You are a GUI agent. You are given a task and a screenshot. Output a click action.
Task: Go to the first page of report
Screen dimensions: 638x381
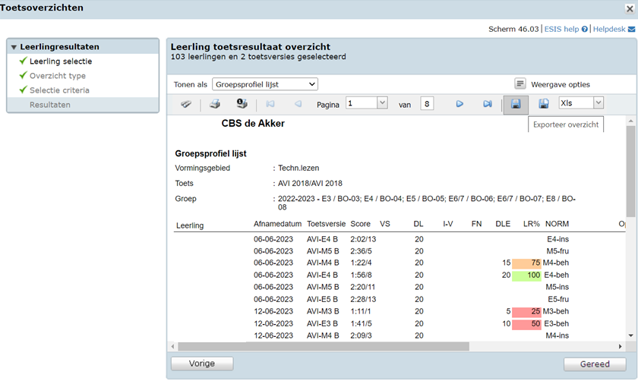[x=270, y=104]
